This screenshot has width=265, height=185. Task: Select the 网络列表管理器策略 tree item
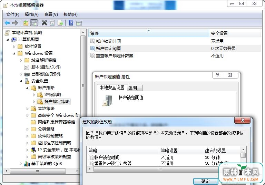coord(57,122)
